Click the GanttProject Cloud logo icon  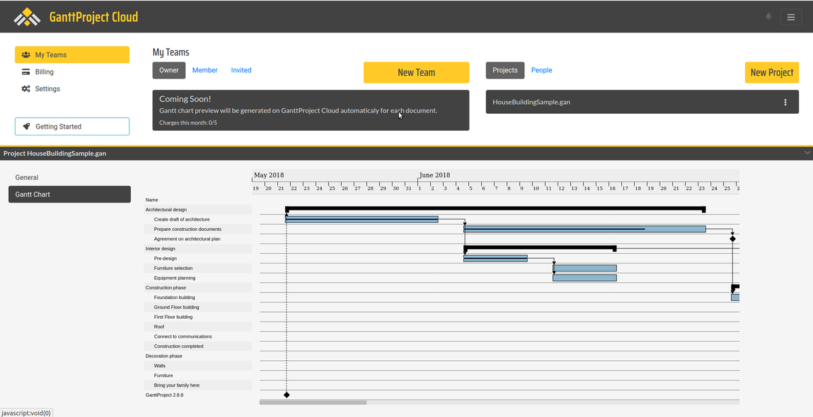click(x=27, y=16)
